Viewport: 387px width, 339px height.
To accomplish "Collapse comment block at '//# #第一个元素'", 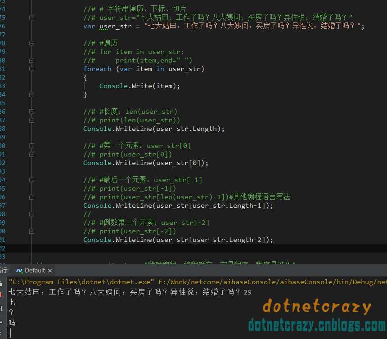I will (x=31, y=146).
